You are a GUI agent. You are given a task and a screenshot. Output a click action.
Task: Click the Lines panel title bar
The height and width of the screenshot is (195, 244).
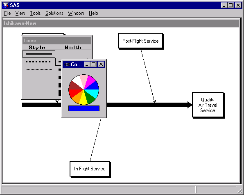tap(57, 41)
